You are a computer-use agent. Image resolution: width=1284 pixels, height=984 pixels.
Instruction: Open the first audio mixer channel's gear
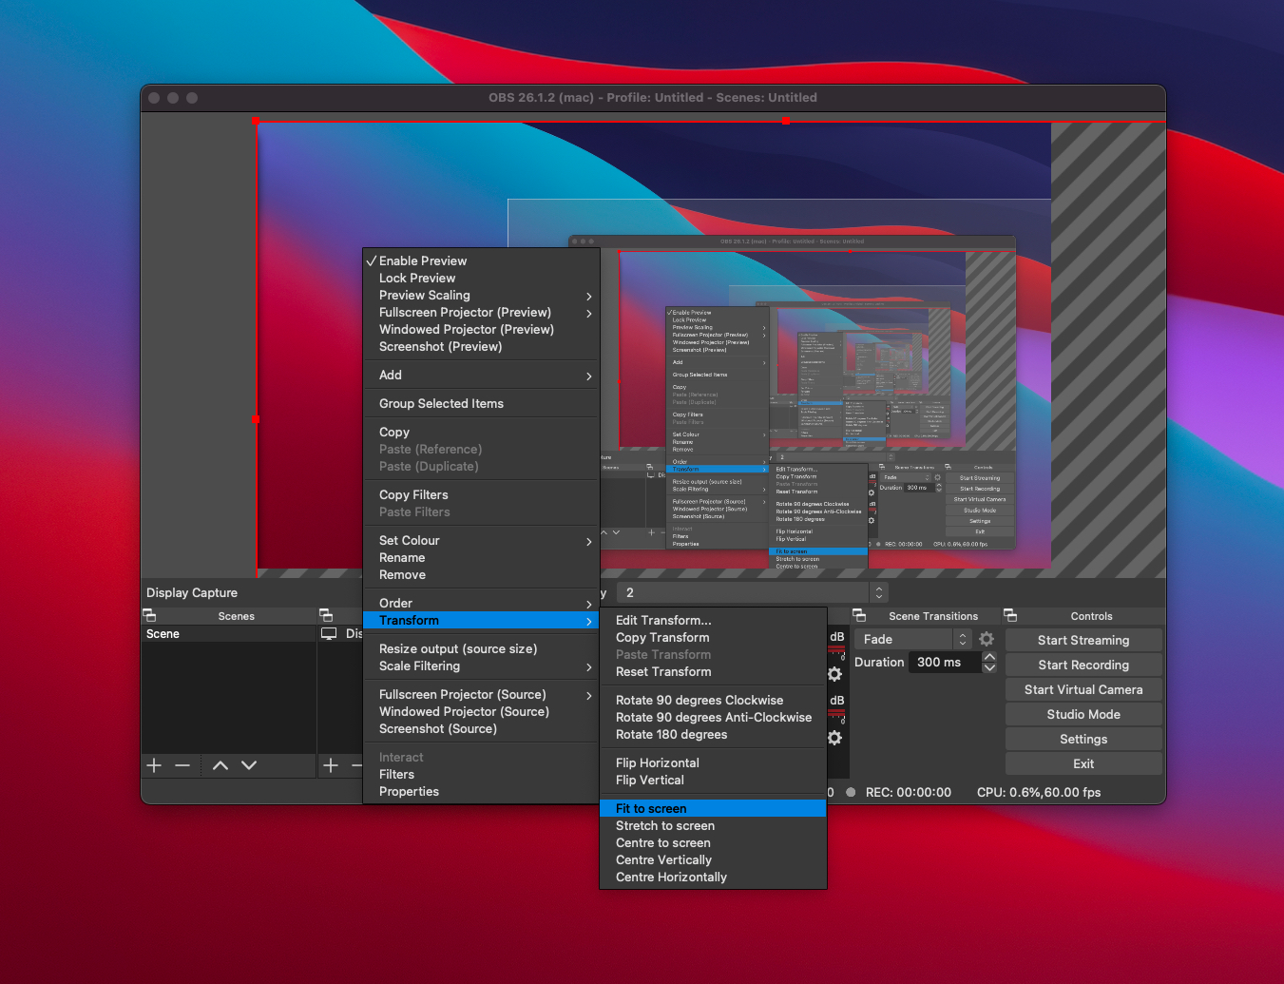(834, 674)
